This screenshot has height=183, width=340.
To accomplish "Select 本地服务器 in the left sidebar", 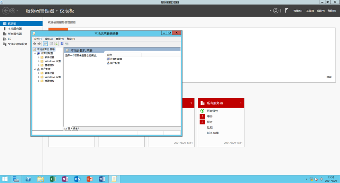I will tap(15, 29).
